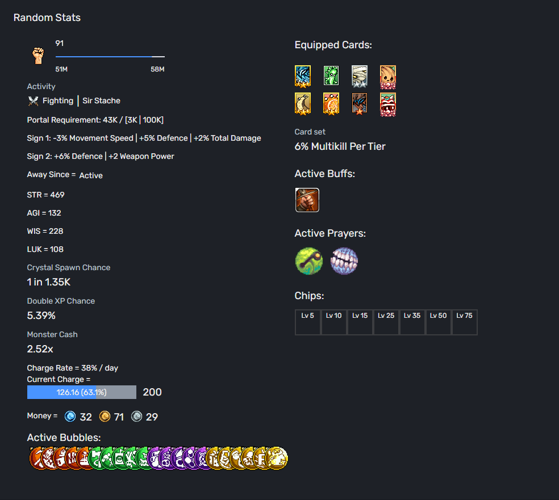Click the crossed swords Fighting icon
Image resolution: width=559 pixels, height=500 pixels.
pos(33,101)
